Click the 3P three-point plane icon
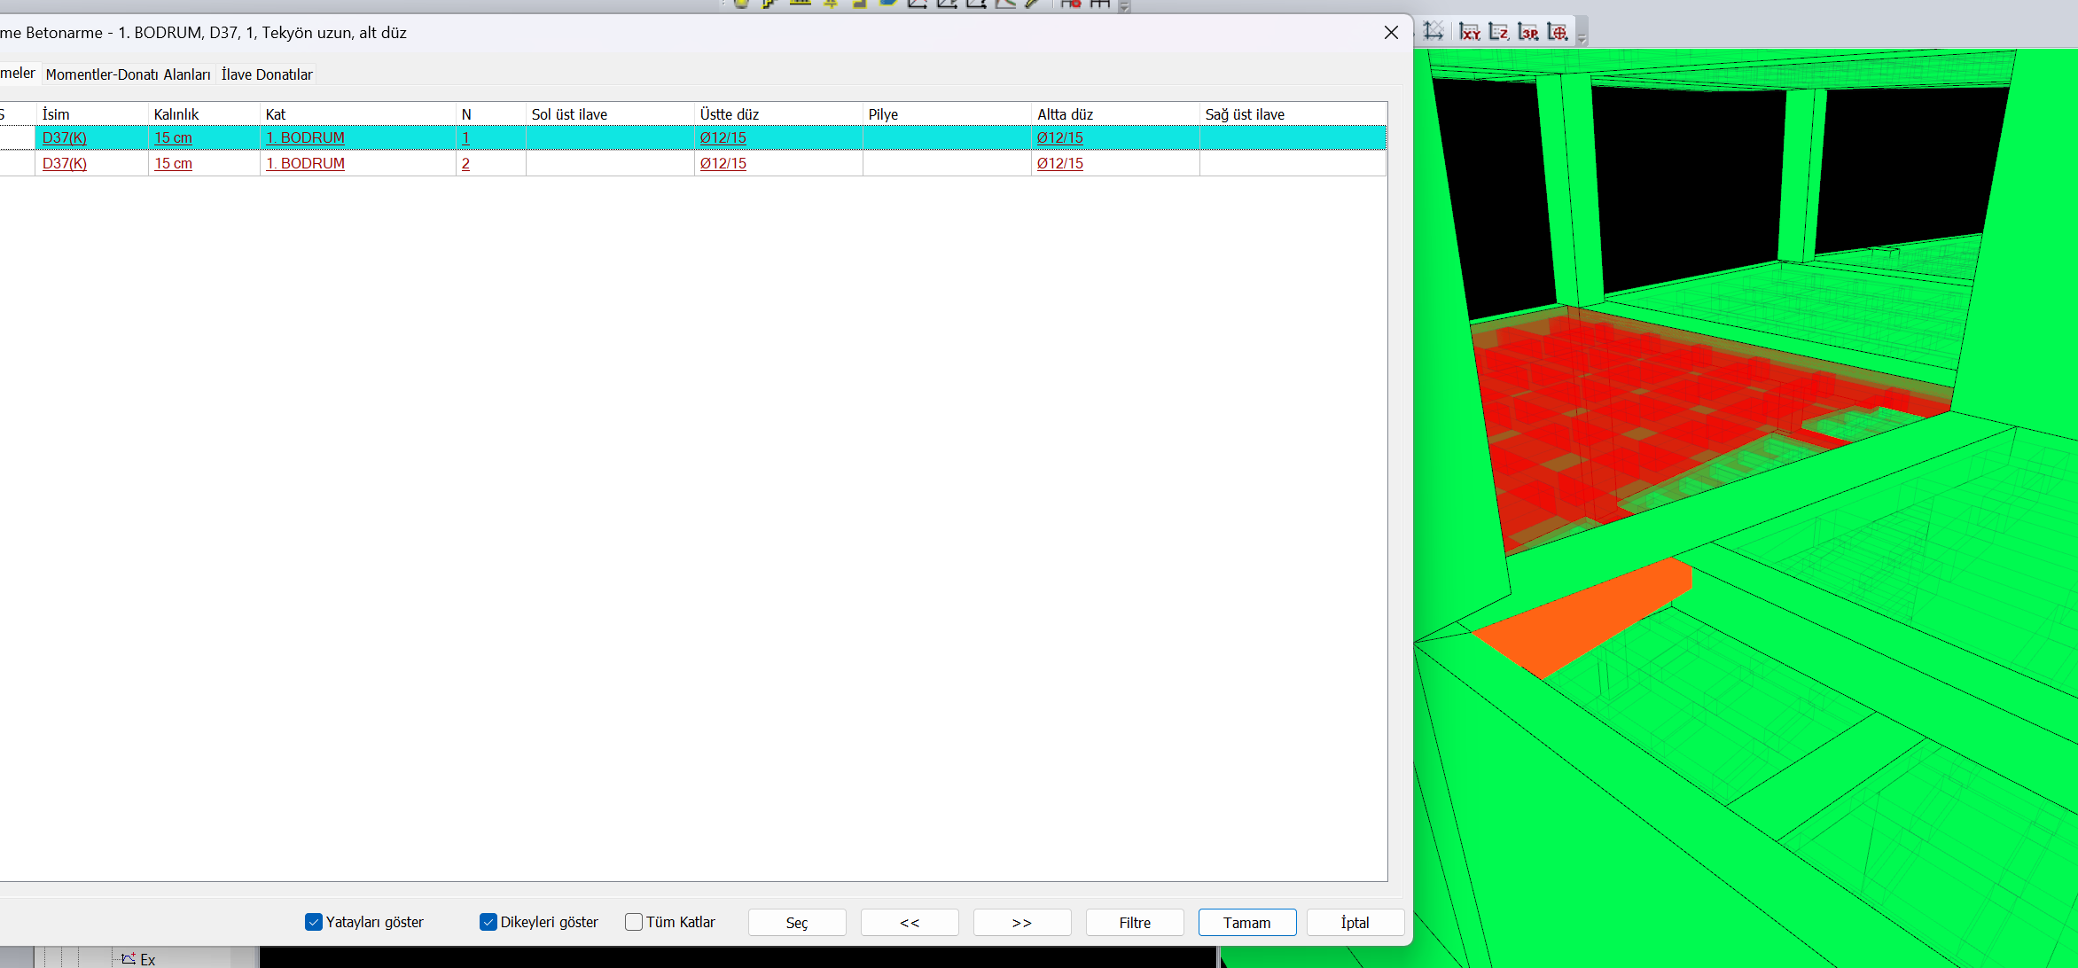This screenshot has height=968, width=2078. 1527,32
